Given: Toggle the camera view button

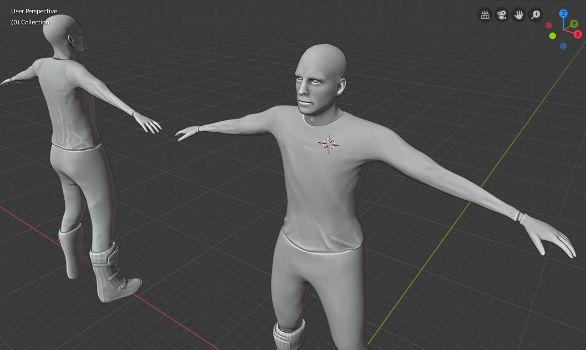Looking at the screenshot, I should pos(502,15).
